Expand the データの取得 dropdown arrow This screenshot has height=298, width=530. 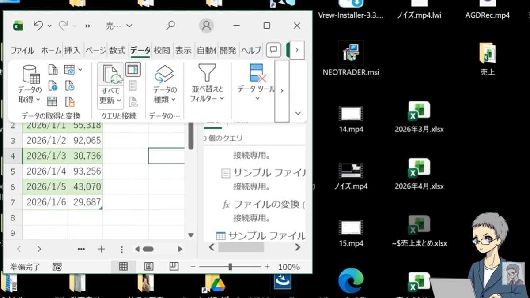(38, 100)
